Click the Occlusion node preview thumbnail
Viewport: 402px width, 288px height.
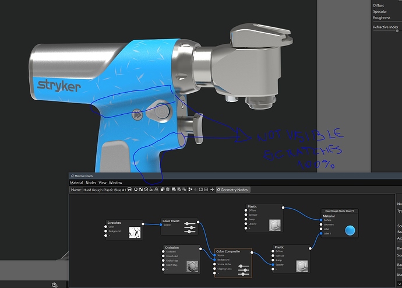tap(192, 266)
